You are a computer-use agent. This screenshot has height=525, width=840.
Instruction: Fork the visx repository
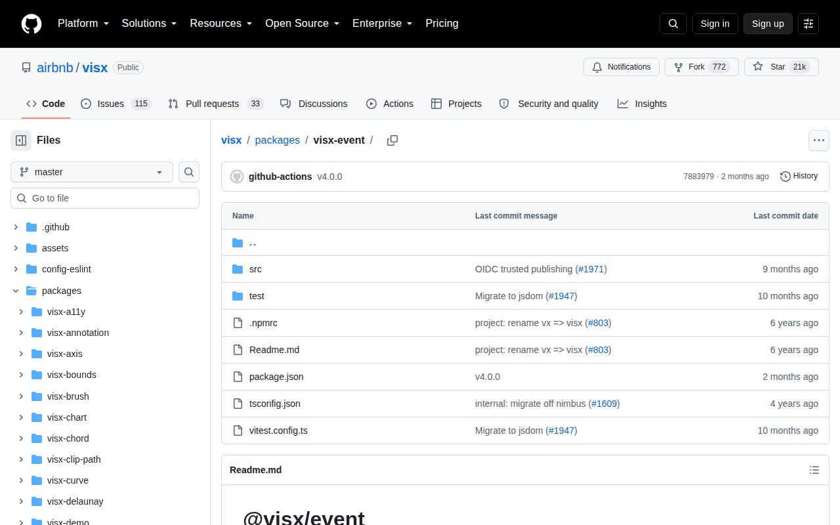click(x=702, y=67)
